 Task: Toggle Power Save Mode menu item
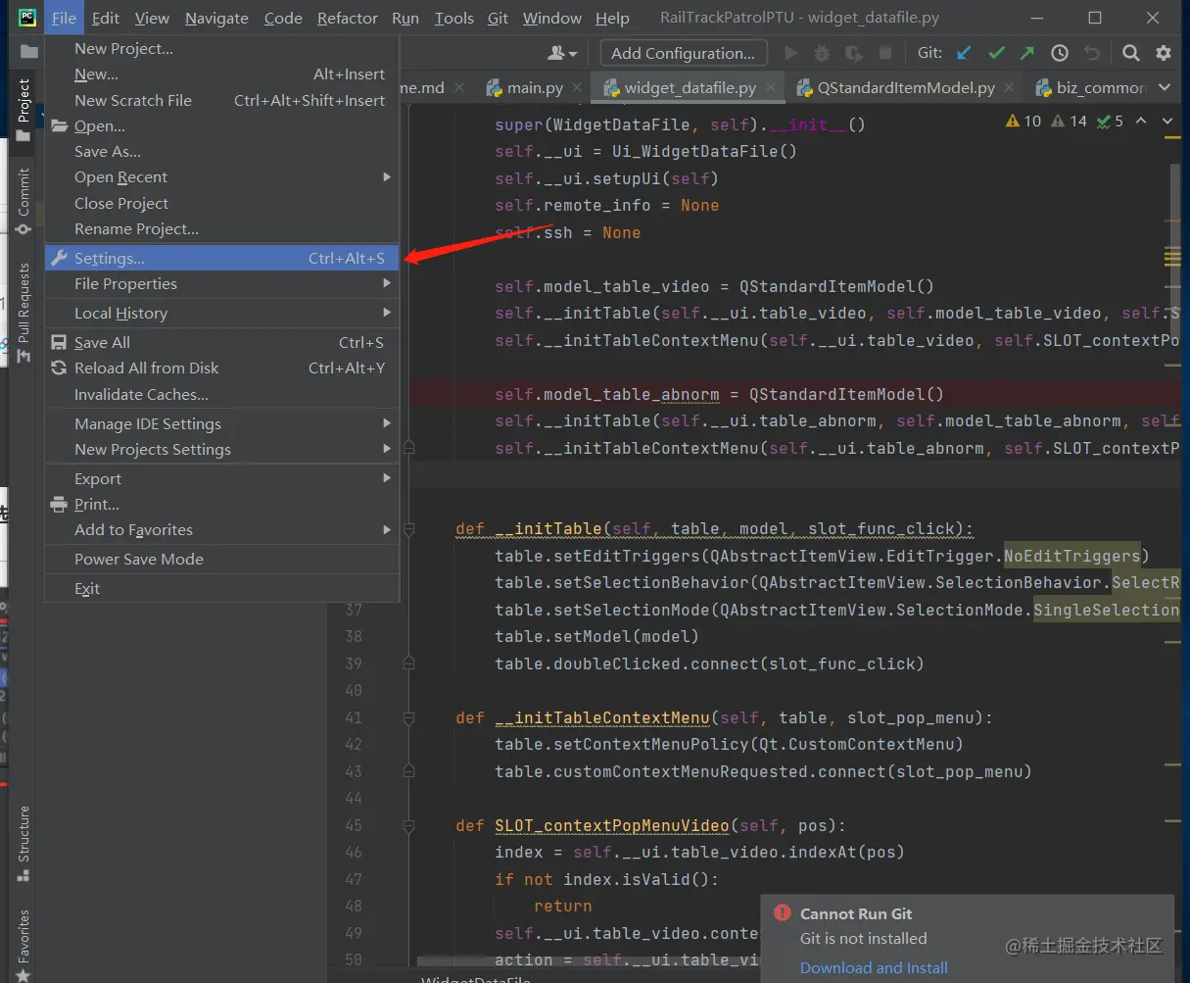pos(222,559)
